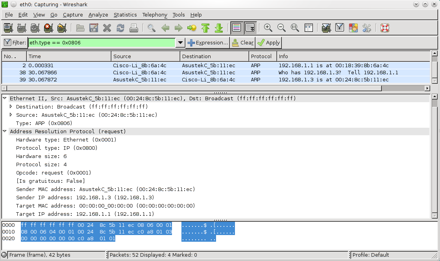440x261 pixels.
Task: Restart the running live capture icon
Action: click(62, 28)
